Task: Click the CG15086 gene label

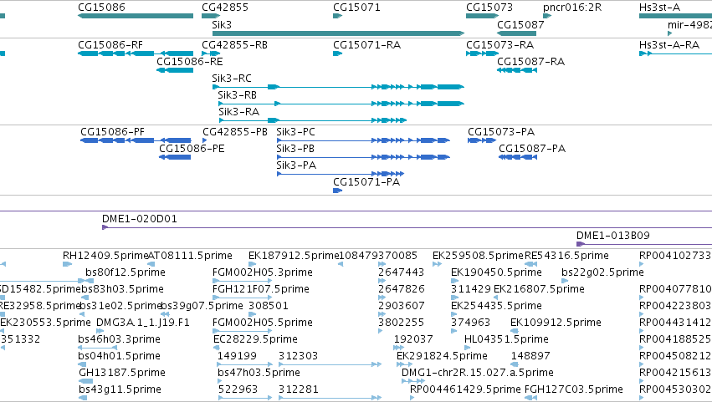Action: pyautogui.click(x=101, y=8)
